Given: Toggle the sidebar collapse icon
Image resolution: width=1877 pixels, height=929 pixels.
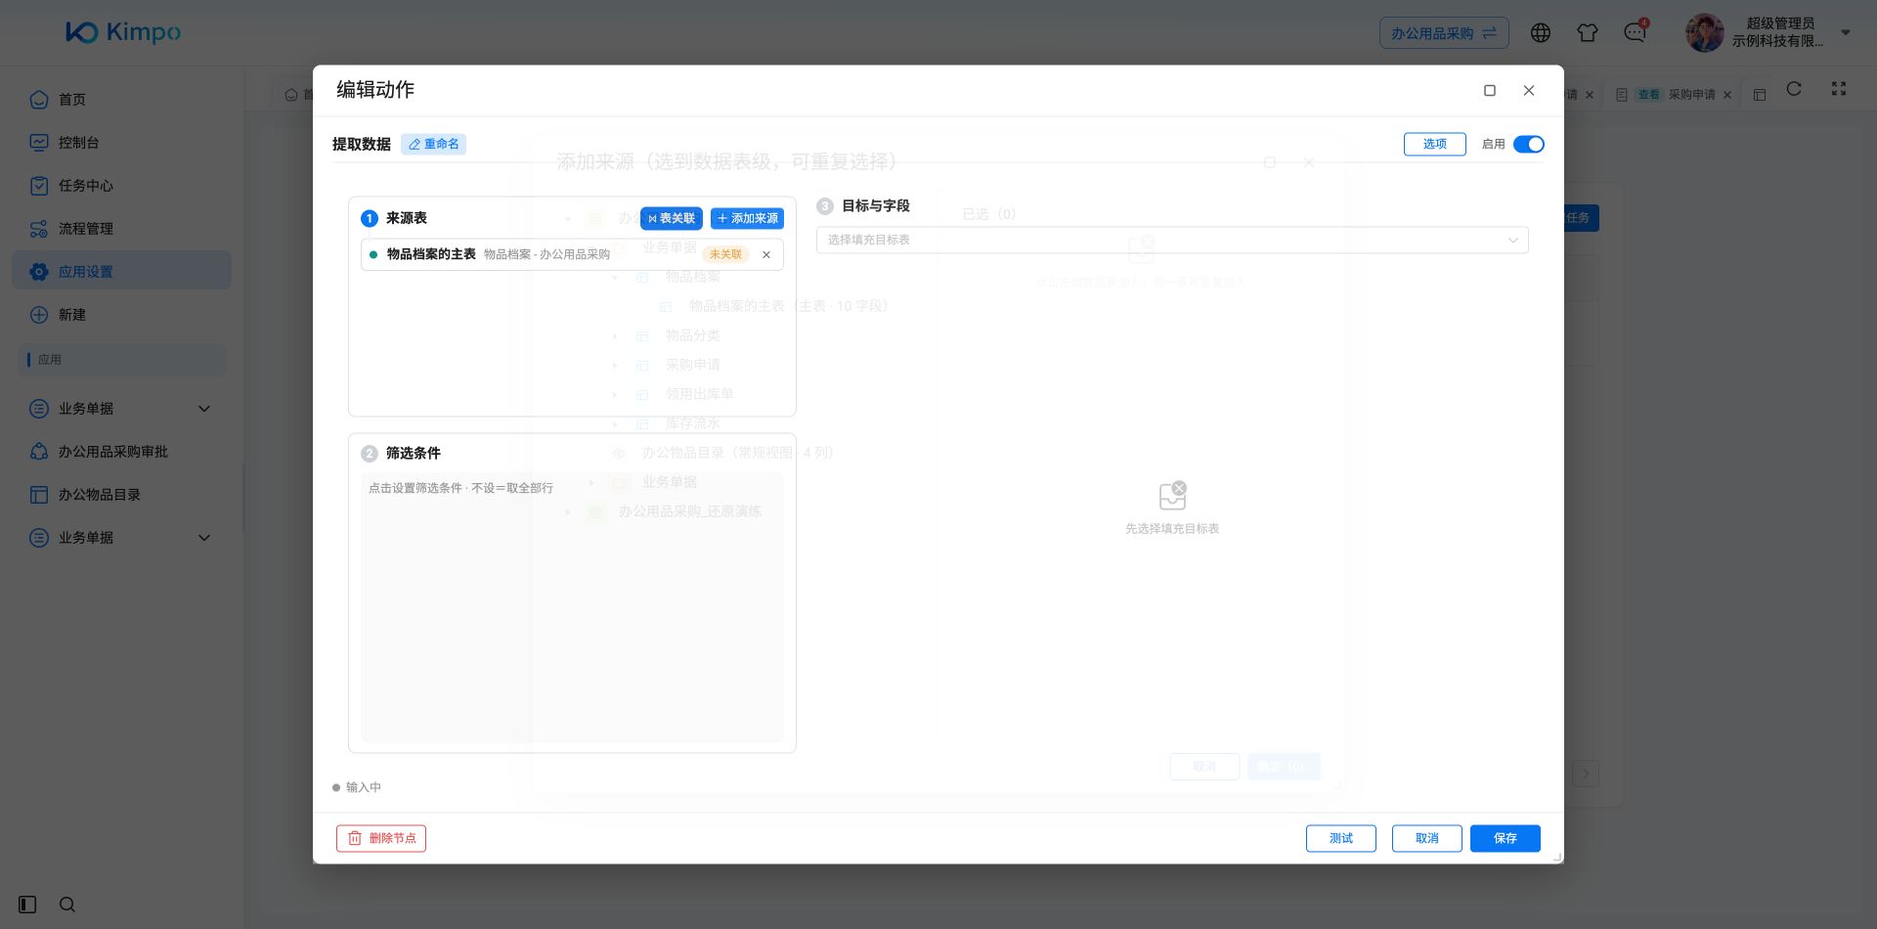Looking at the screenshot, I should pyautogui.click(x=27, y=905).
